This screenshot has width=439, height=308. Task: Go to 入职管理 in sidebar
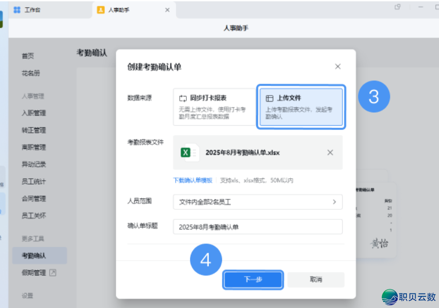34,113
